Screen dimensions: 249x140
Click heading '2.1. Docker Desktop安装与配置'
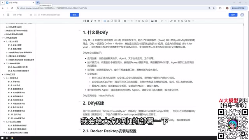(110, 131)
